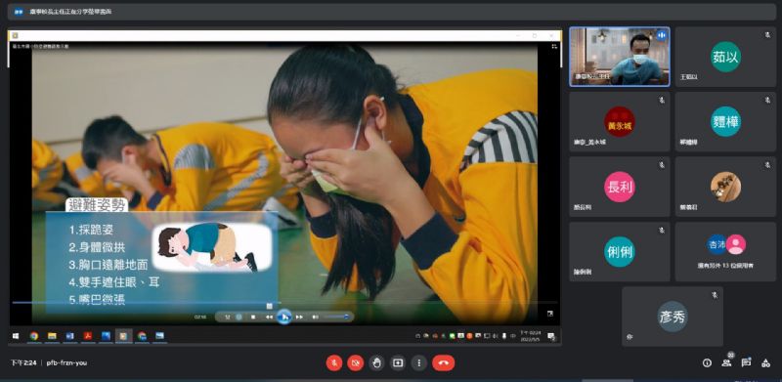The image size is (782, 382).
Task: Unmute your microphone in the Meet toolbar
Action: pyautogui.click(x=334, y=363)
